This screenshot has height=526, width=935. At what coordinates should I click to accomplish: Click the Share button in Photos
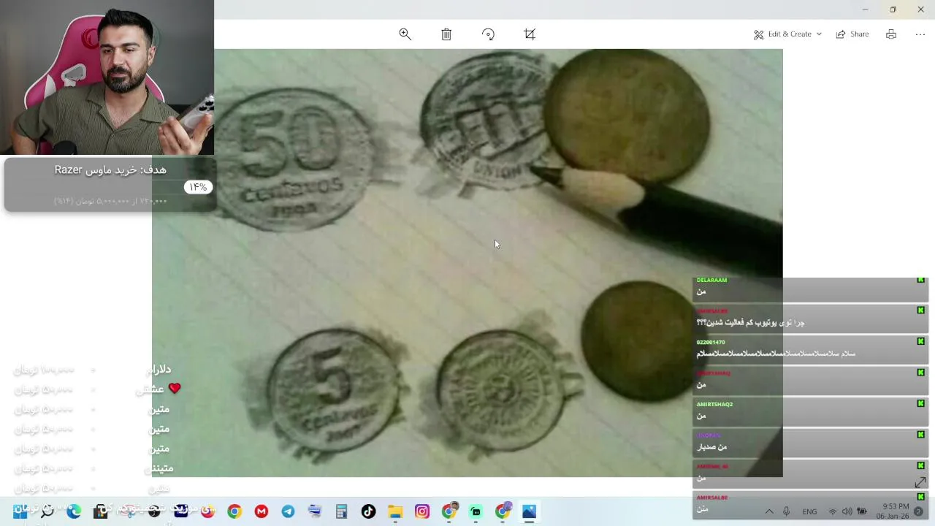click(852, 34)
